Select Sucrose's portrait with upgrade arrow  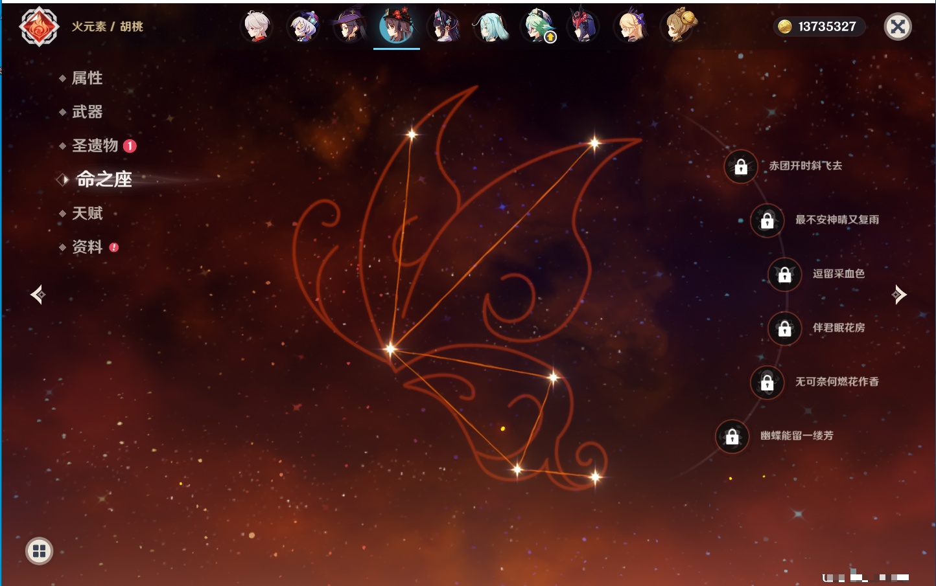pos(537,27)
